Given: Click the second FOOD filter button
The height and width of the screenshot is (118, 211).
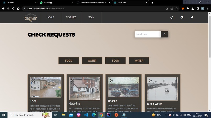Looking at the screenshot, I should [x=115, y=61].
